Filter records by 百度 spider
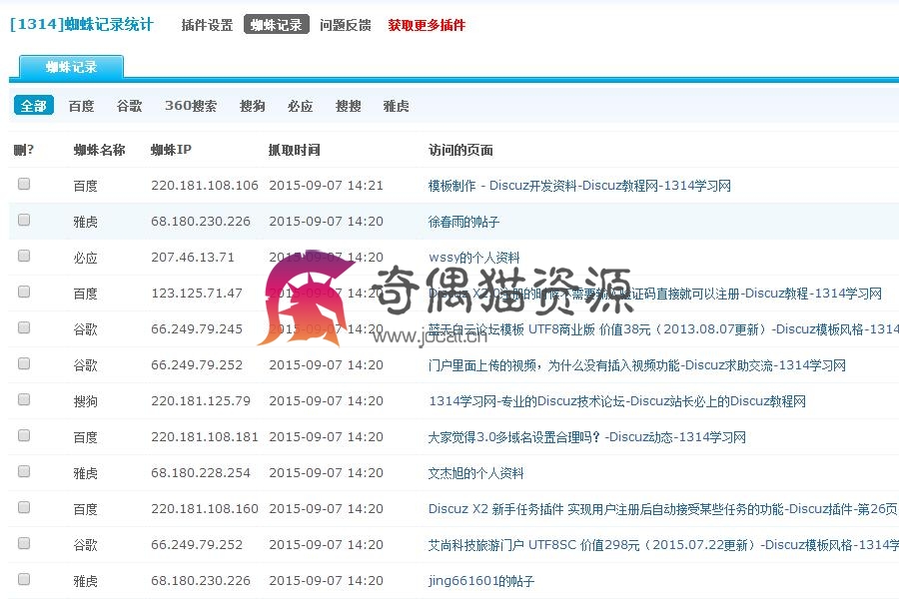 (x=82, y=106)
